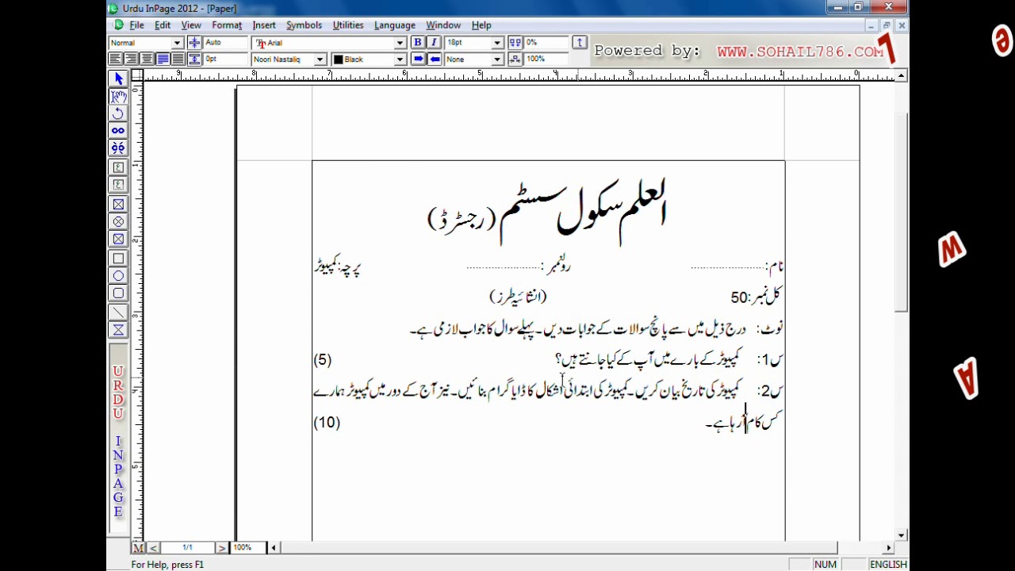Set right-pointing text direction arrow

[x=418, y=59]
